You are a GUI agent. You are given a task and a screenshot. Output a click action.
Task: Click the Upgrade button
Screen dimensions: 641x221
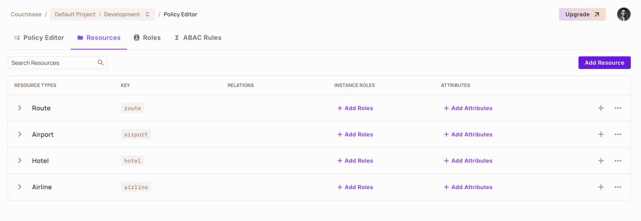[582, 14]
